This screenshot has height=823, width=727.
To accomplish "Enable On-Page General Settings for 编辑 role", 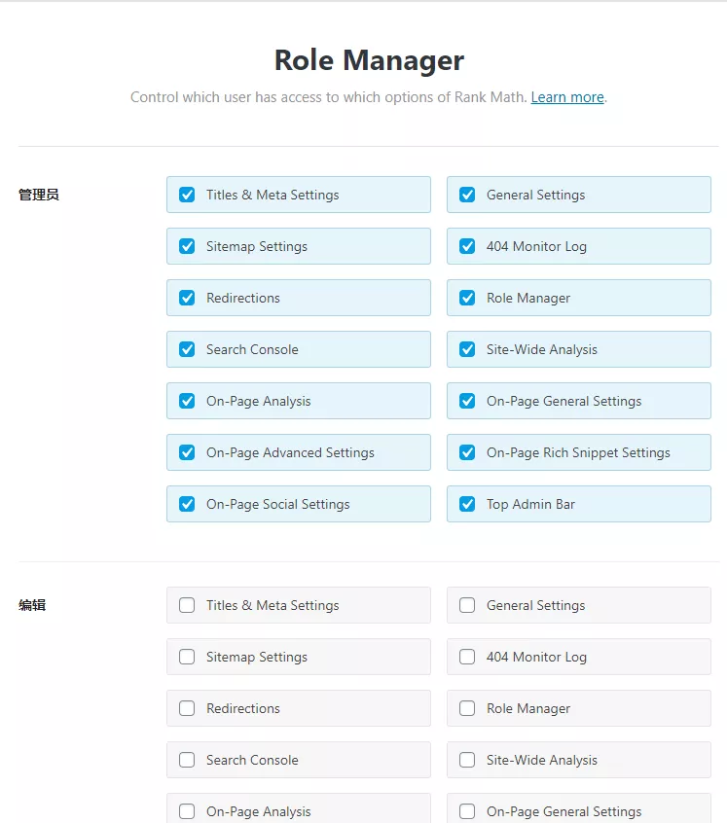I will (467, 811).
